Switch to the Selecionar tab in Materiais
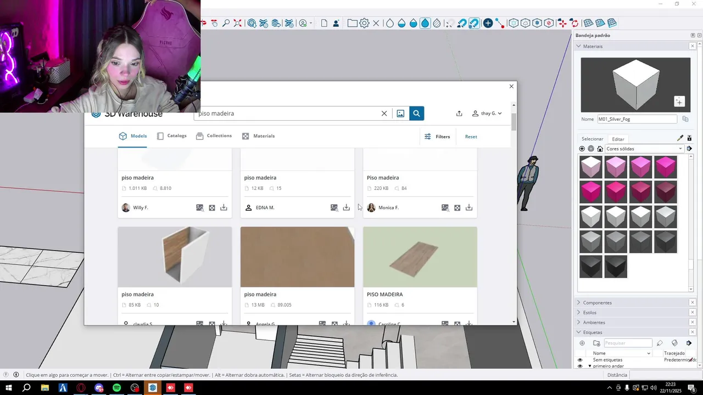This screenshot has width=703, height=395. (x=593, y=139)
